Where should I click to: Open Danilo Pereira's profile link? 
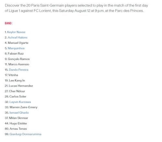18,70
